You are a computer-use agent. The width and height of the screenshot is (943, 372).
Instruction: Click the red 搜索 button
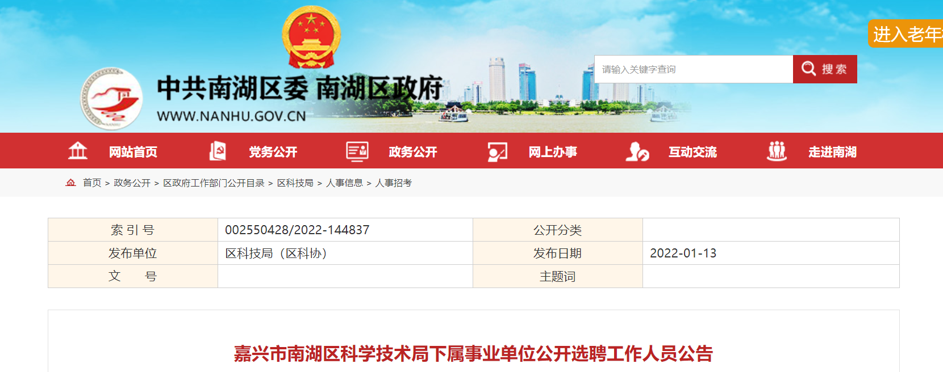click(x=825, y=69)
